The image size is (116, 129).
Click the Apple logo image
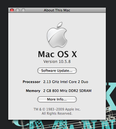pyautogui.click(x=57, y=34)
